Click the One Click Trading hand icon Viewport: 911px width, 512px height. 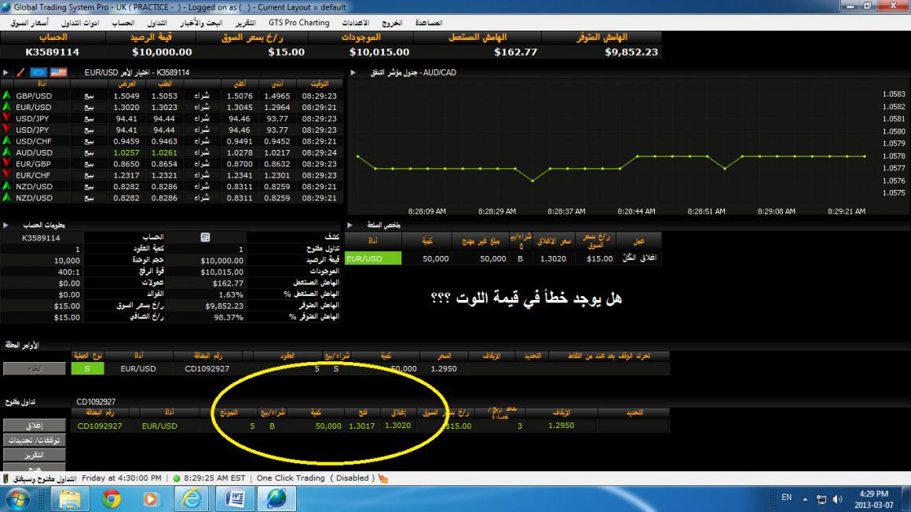point(383,478)
